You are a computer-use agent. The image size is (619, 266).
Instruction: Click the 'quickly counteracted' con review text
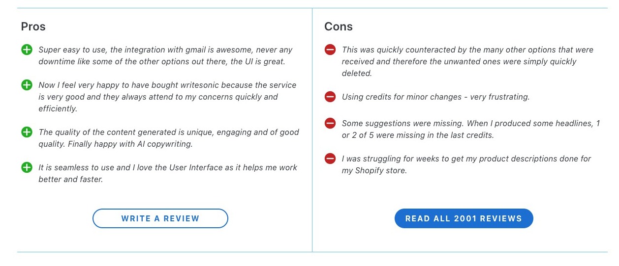click(x=467, y=61)
